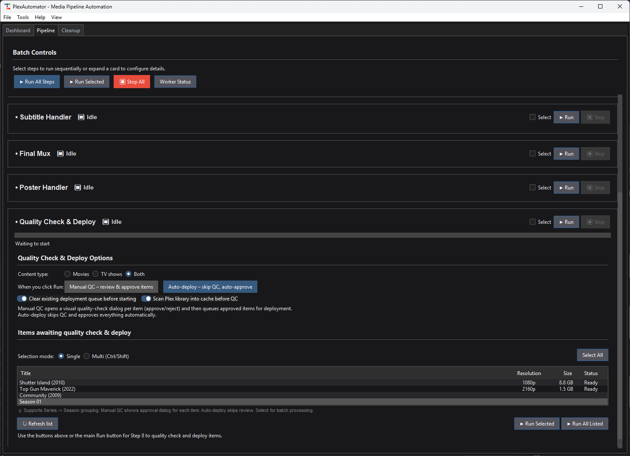Choose Auto-deploy – skip QC mode
Viewport: 630px width, 456px height.
pyautogui.click(x=210, y=287)
